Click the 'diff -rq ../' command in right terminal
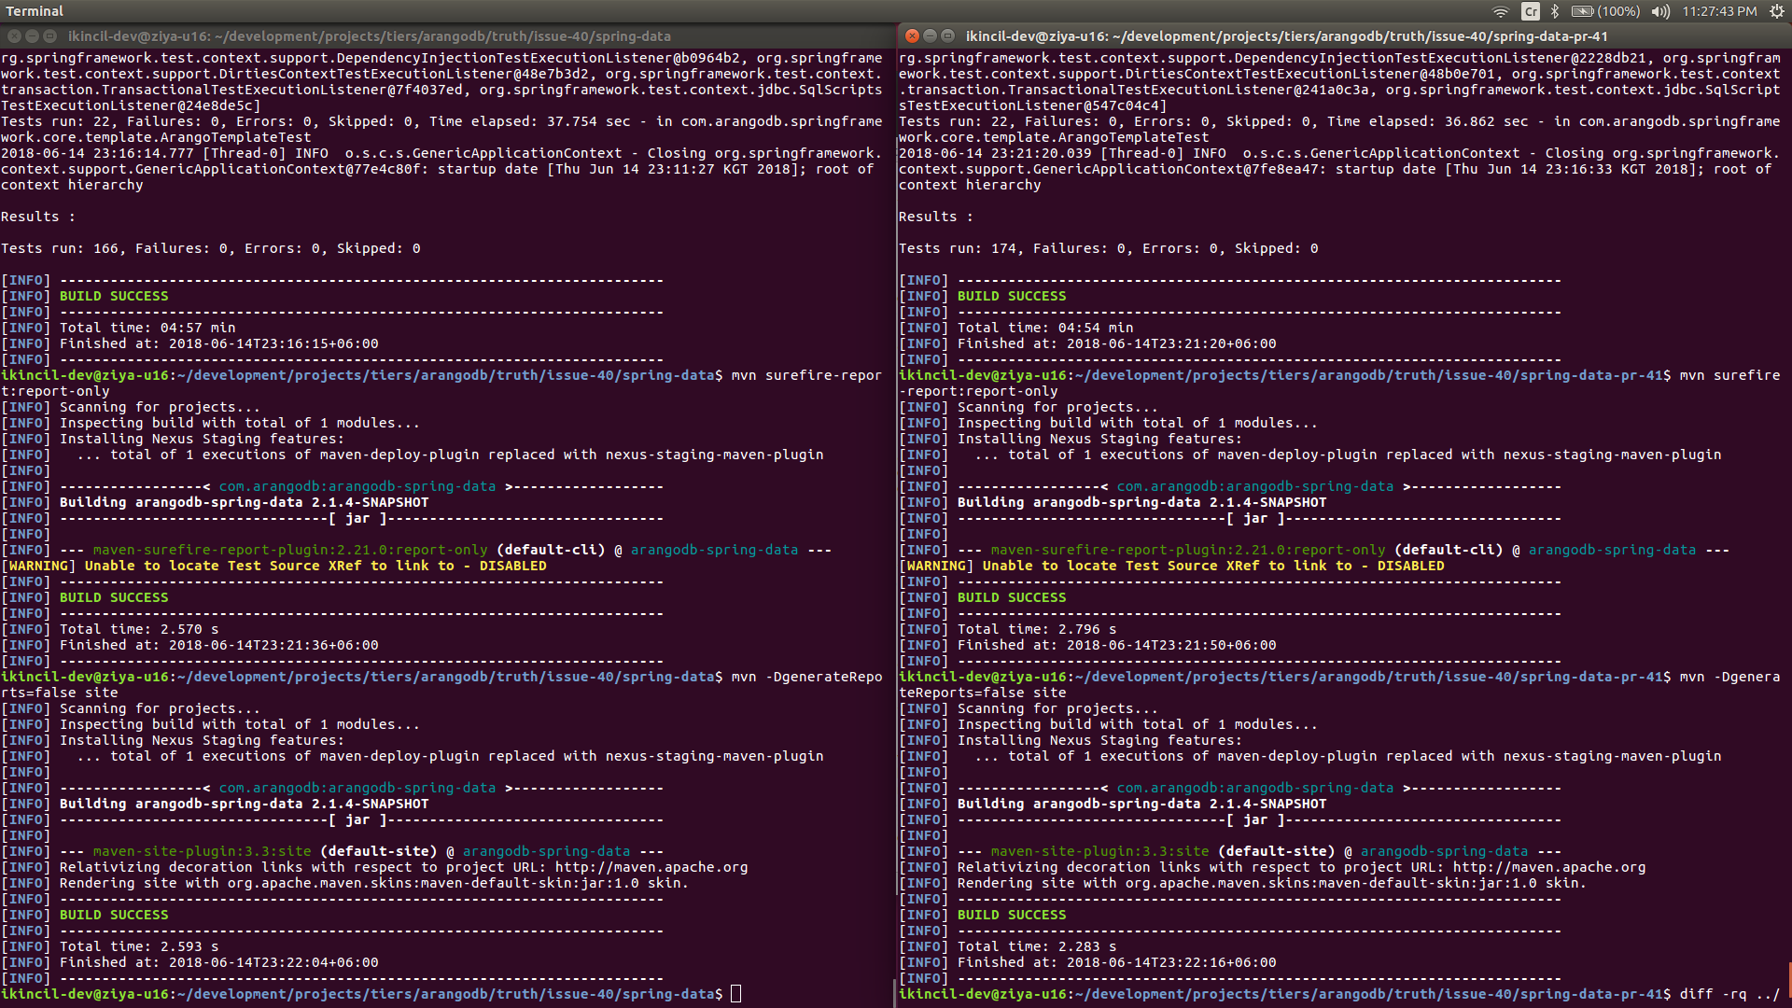The image size is (1792, 1008). click(1729, 994)
